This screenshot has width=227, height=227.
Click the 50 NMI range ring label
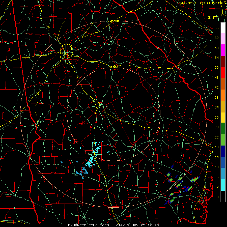pyautogui.click(x=113, y=67)
